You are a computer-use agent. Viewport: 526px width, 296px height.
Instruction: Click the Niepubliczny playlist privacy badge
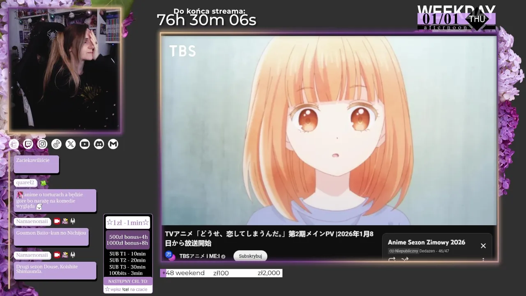[x=403, y=251]
